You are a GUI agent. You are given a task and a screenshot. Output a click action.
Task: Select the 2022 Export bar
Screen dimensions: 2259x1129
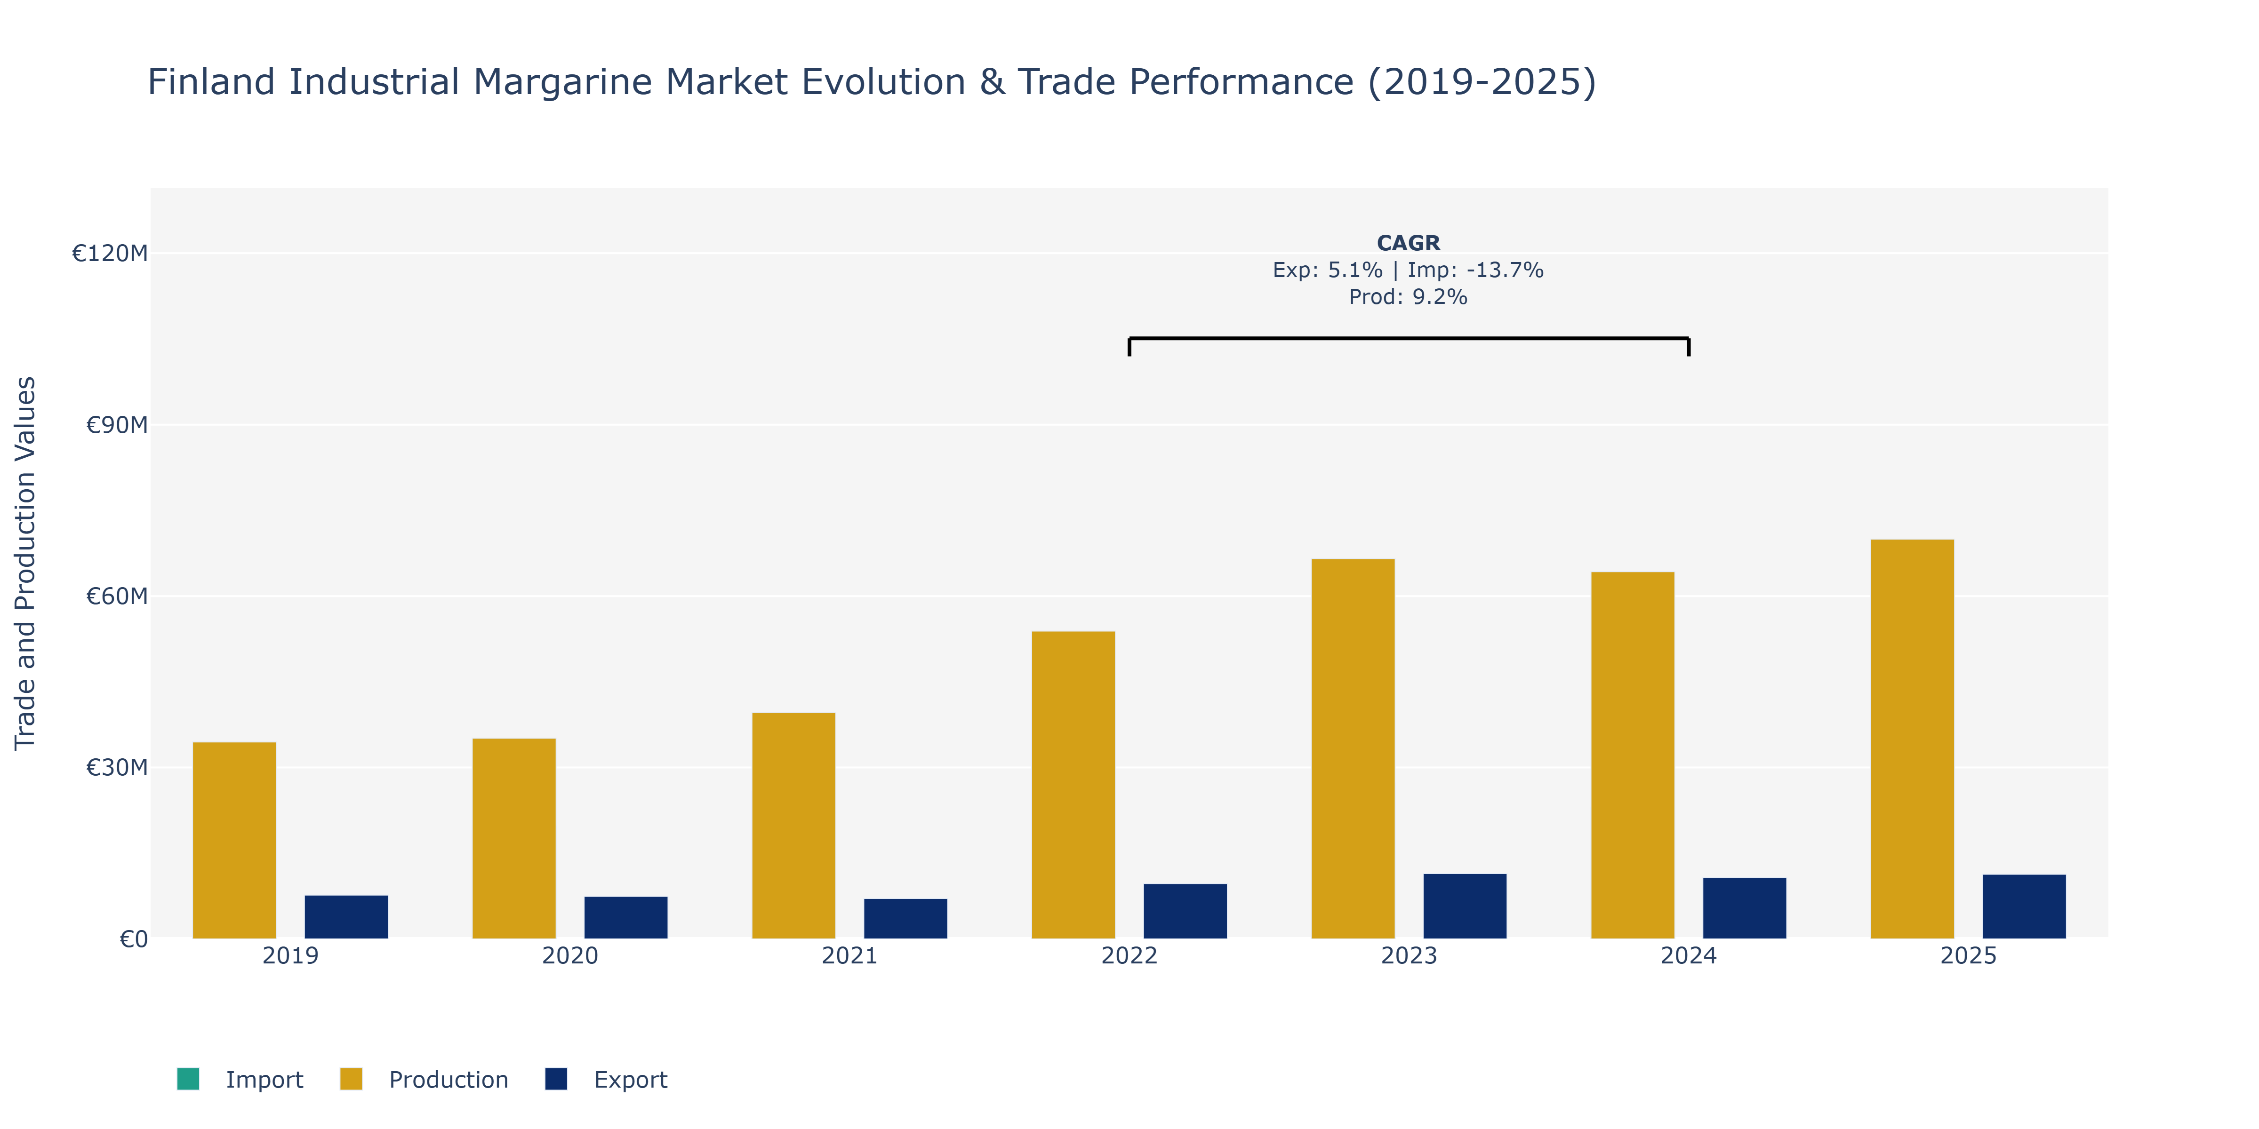click(x=1186, y=912)
